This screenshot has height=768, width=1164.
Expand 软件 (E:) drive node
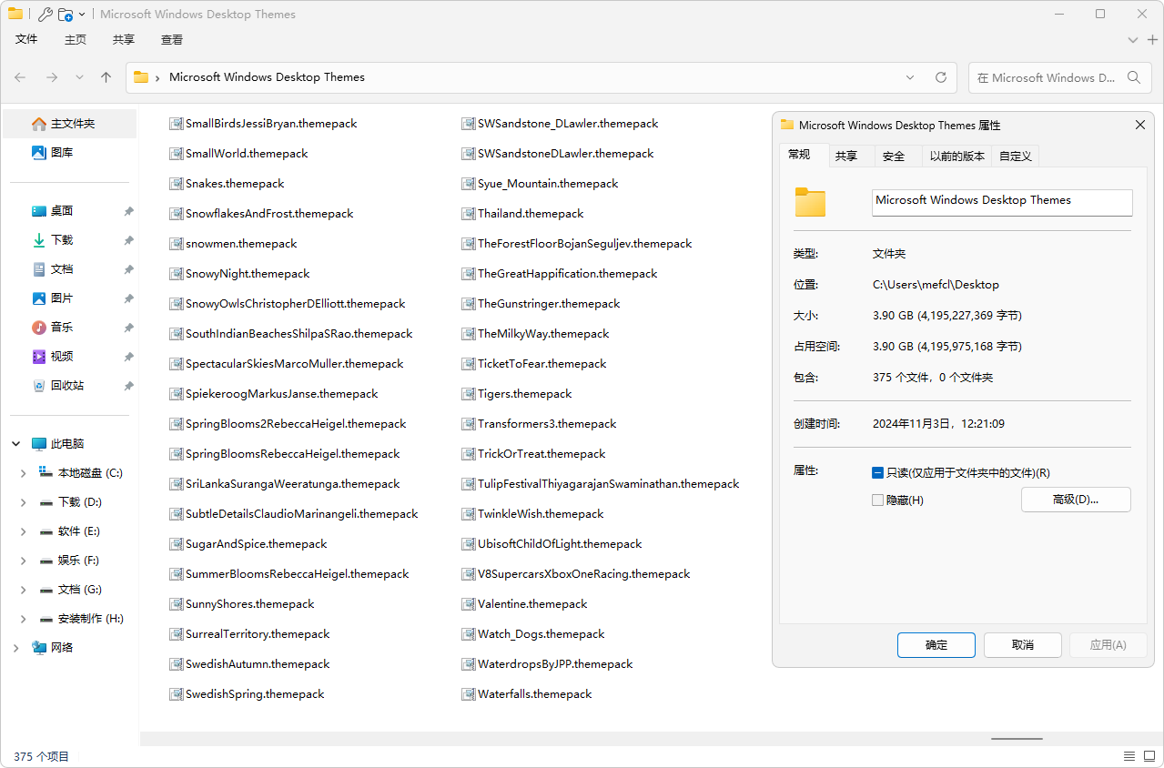24,531
